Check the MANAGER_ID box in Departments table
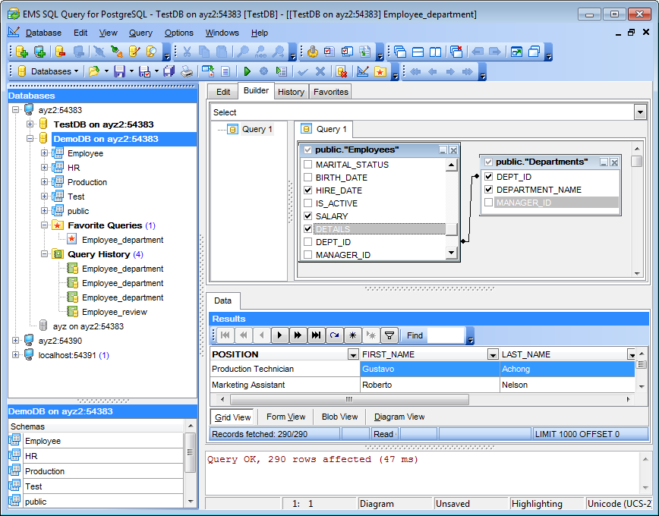The width and height of the screenshot is (659, 516). (x=488, y=203)
